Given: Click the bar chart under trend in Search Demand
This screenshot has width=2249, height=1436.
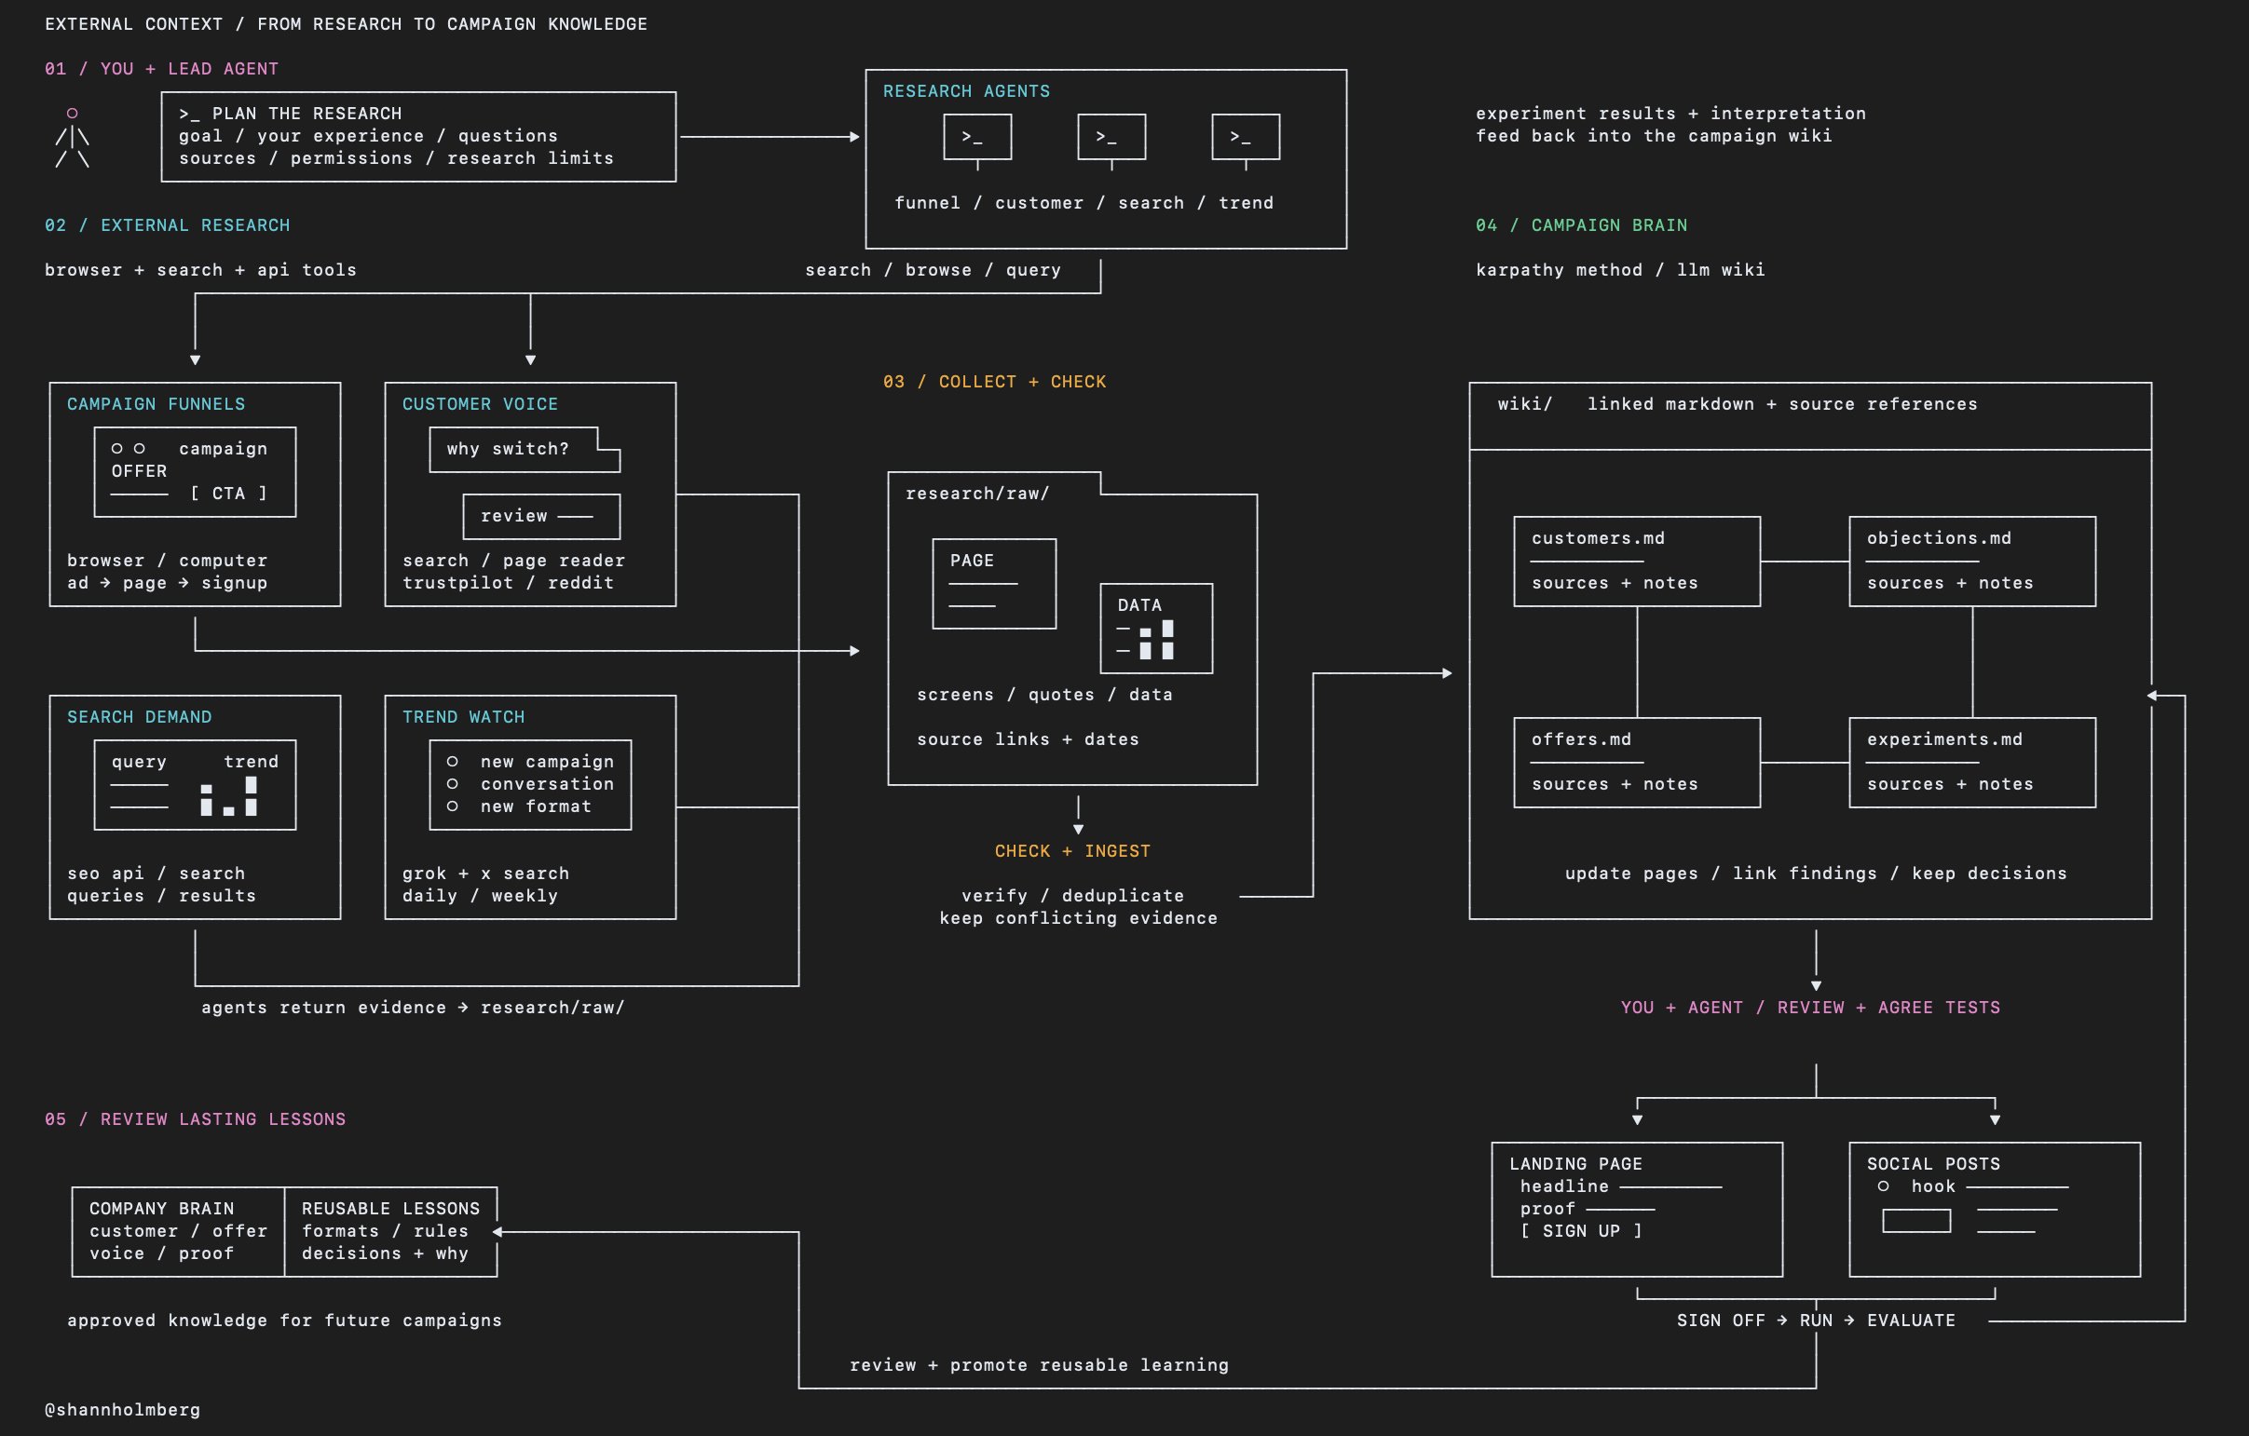Looking at the screenshot, I should click(x=229, y=796).
